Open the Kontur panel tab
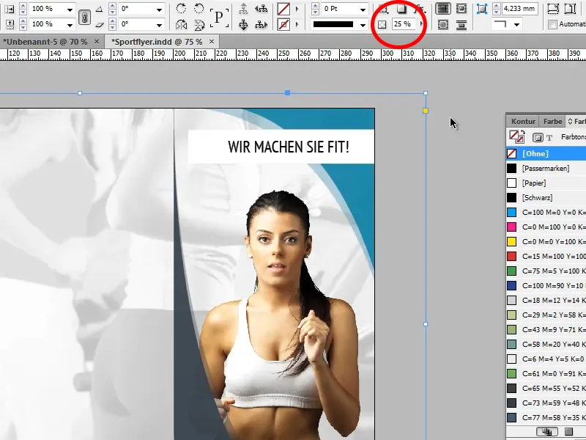Screen dimensions: 586x440 tap(523, 121)
